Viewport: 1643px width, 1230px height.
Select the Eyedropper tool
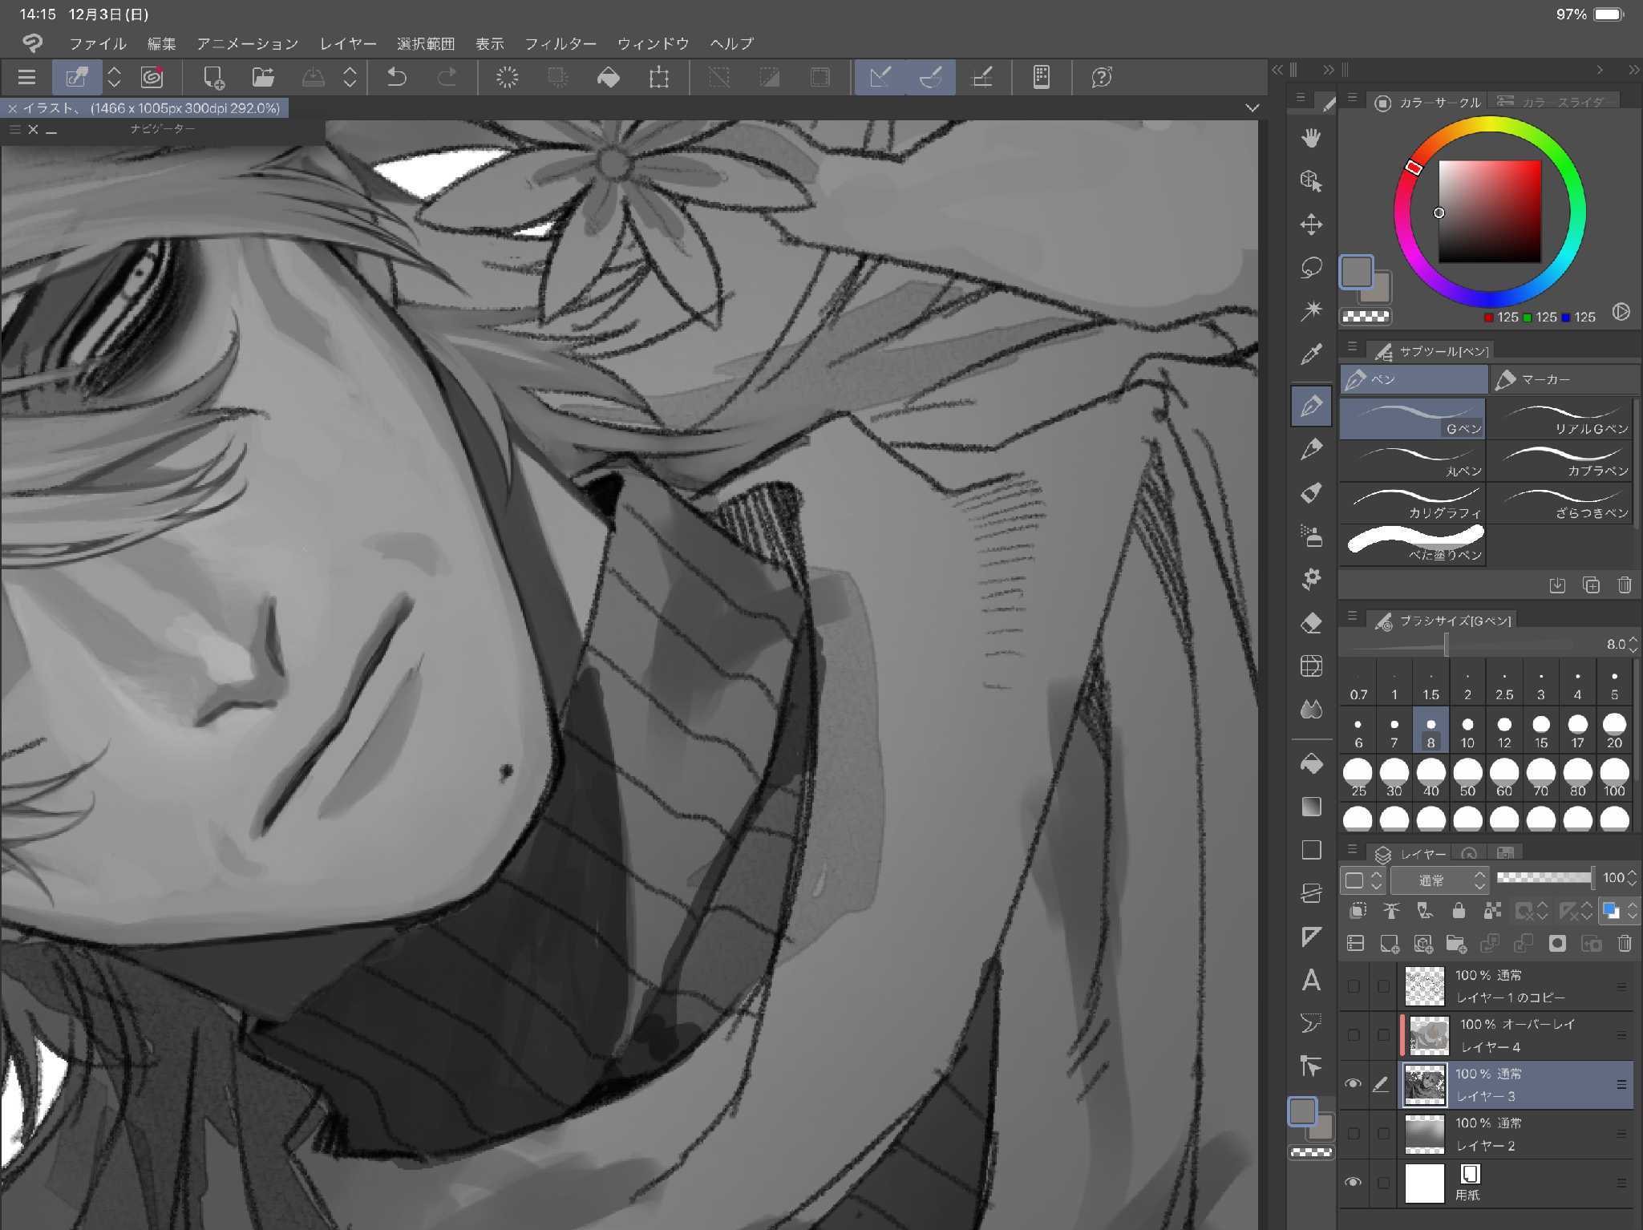coord(1311,354)
